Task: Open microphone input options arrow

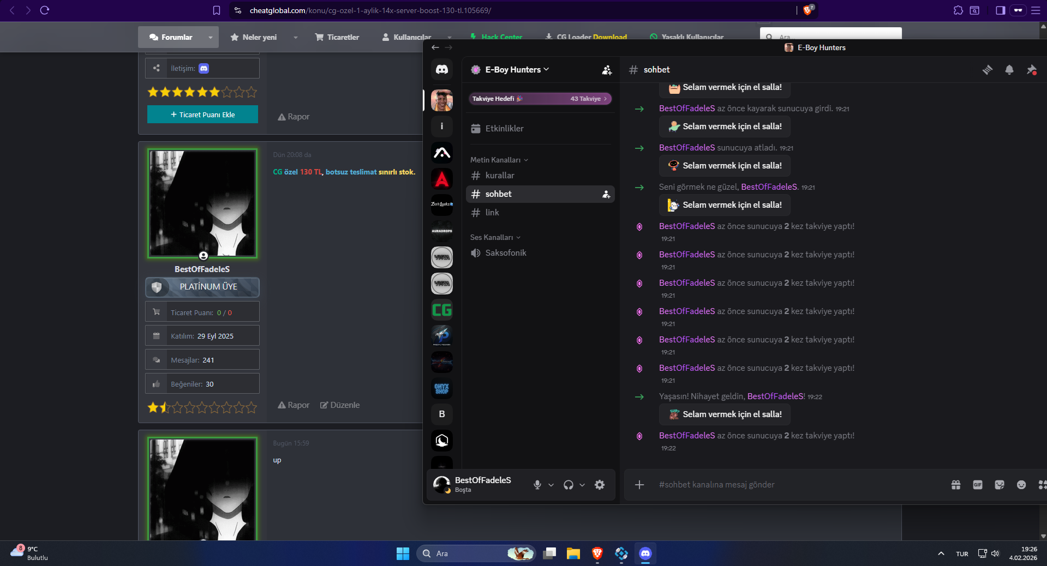Action: pyautogui.click(x=551, y=485)
